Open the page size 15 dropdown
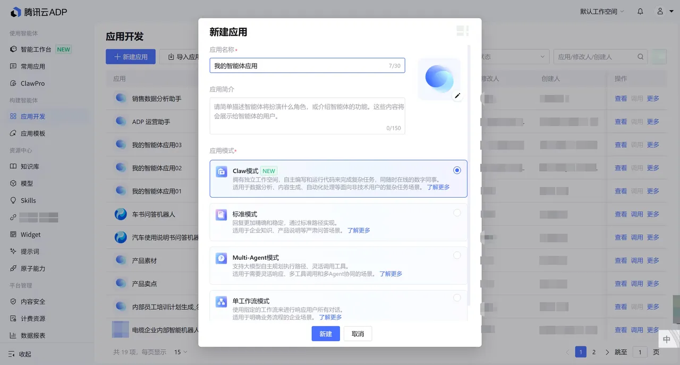The height and width of the screenshot is (365, 680). coord(181,352)
